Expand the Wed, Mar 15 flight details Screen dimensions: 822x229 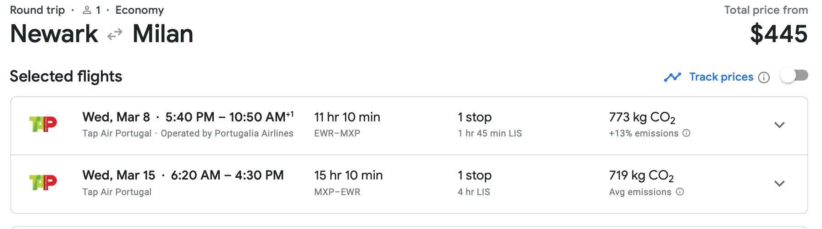[x=779, y=184]
